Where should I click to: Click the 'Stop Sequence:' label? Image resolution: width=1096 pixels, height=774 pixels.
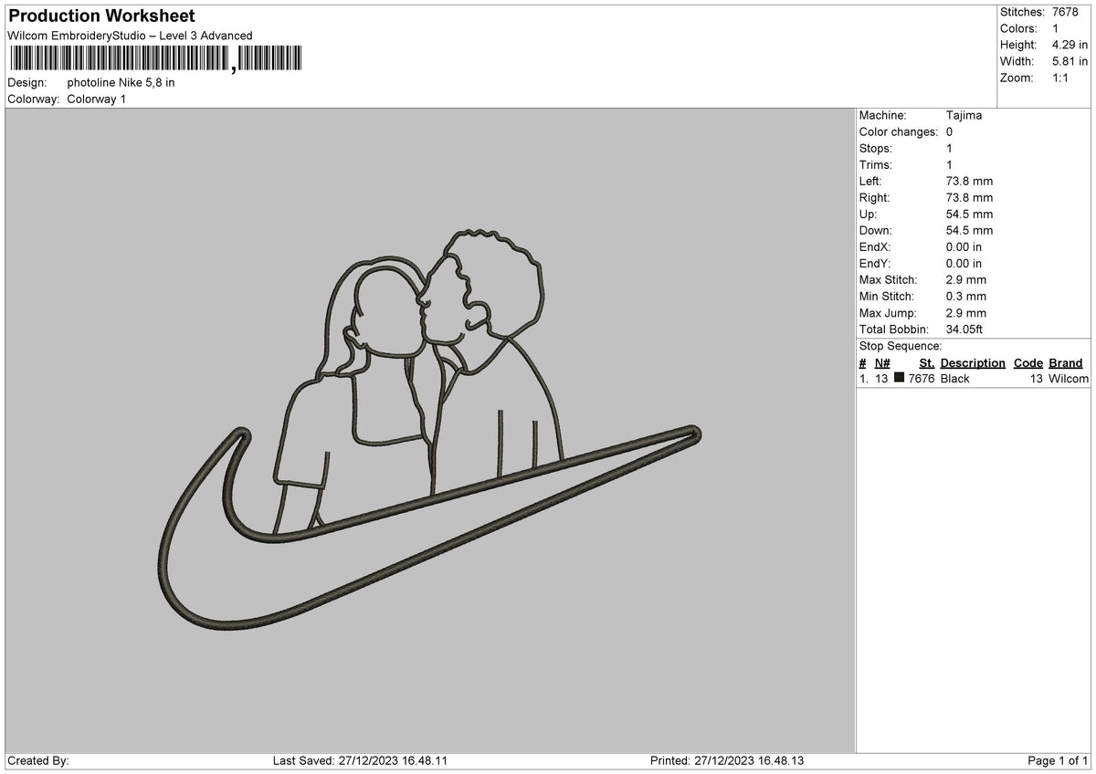click(x=901, y=346)
